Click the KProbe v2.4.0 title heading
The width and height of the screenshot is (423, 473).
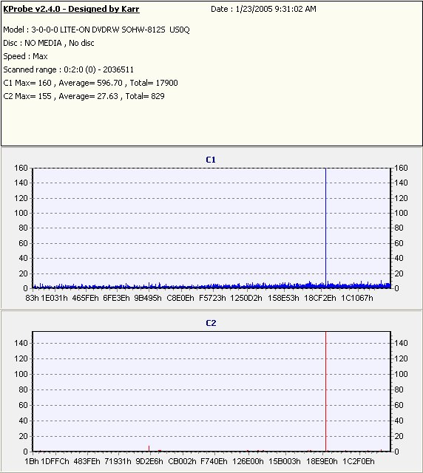click(x=71, y=9)
